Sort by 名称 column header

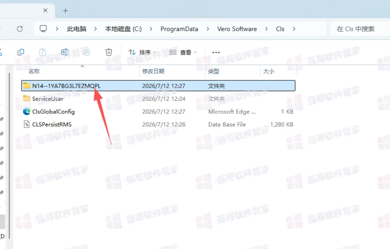click(x=34, y=71)
